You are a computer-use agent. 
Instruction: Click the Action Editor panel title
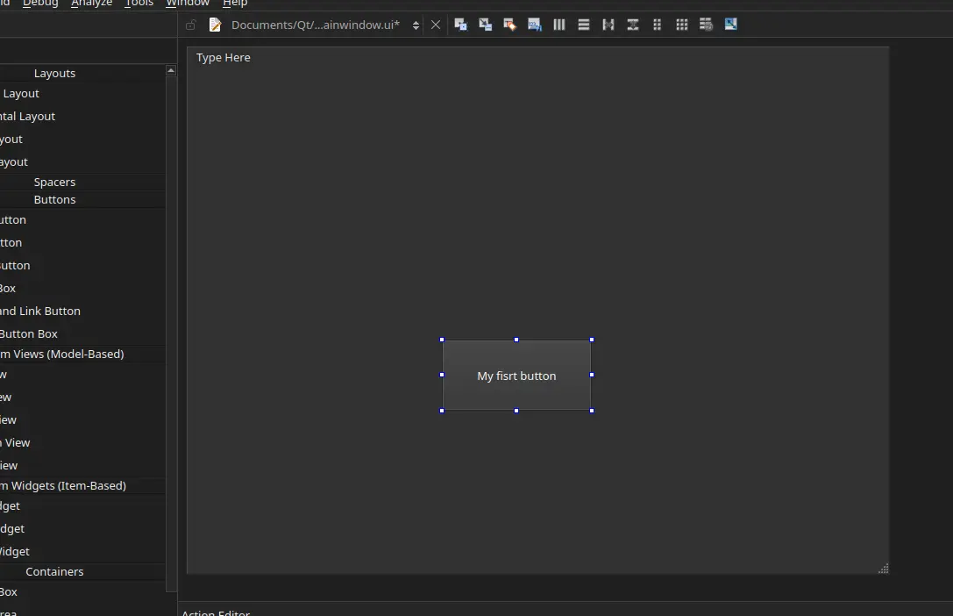pos(216,612)
